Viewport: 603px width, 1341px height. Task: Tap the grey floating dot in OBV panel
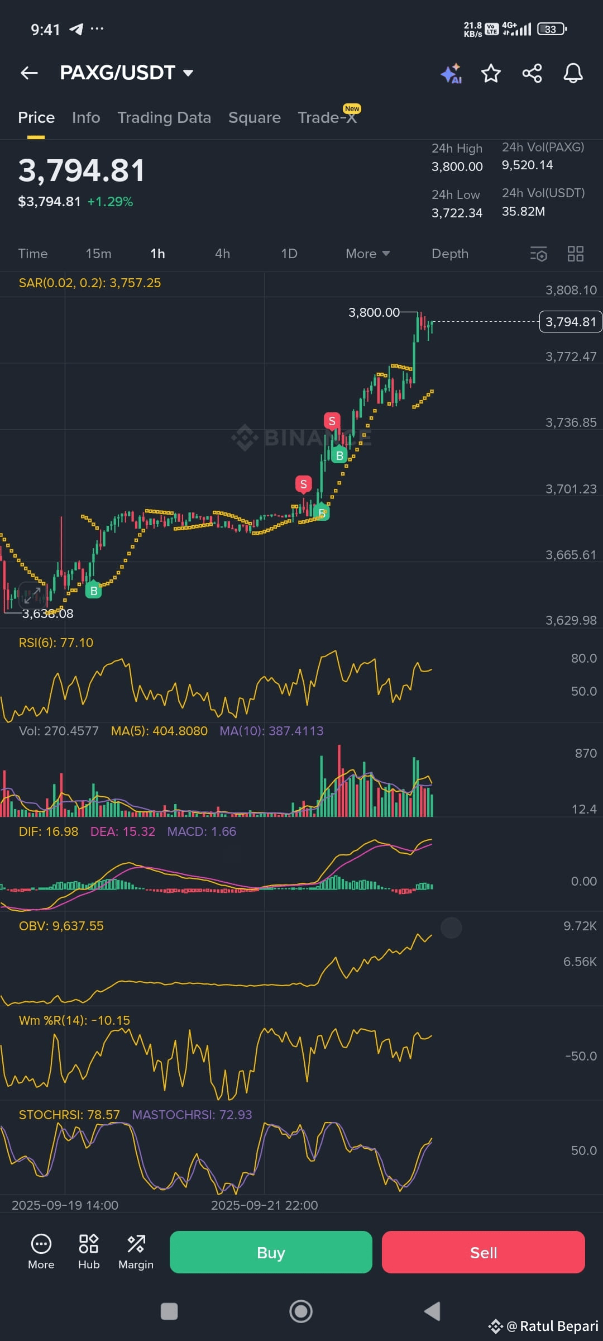451,928
